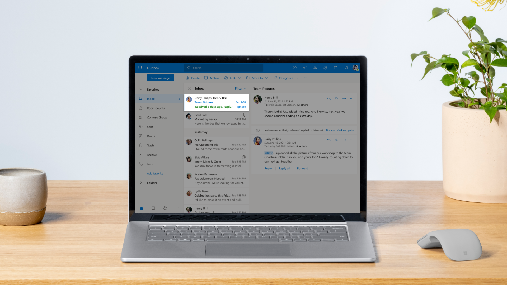Click Dismiss on the unreplied email reminder
Image resolution: width=507 pixels, height=285 pixels.
pyautogui.click(x=330, y=130)
